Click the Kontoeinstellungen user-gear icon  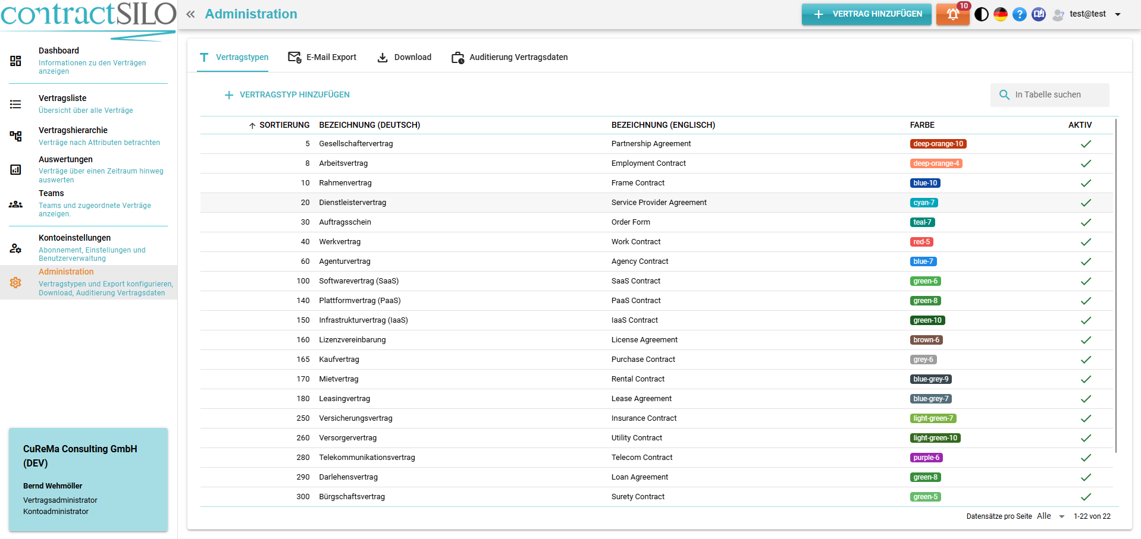15,248
